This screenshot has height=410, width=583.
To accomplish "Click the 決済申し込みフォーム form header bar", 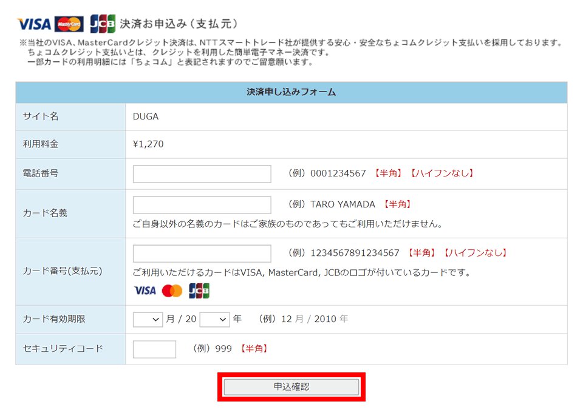I will [291, 93].
